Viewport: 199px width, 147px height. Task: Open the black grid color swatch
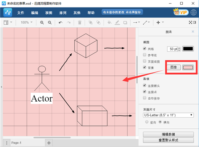[x=188, y=49]
